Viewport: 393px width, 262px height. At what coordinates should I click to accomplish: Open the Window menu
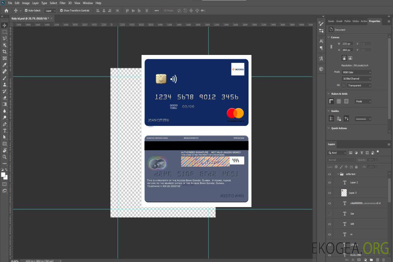point(88,3)
